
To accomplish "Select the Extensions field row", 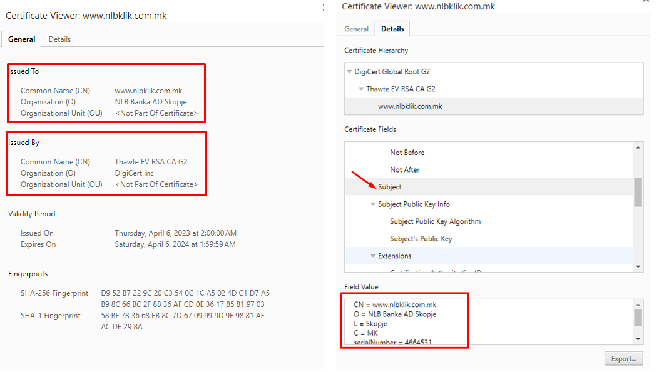I will point(489,256).
